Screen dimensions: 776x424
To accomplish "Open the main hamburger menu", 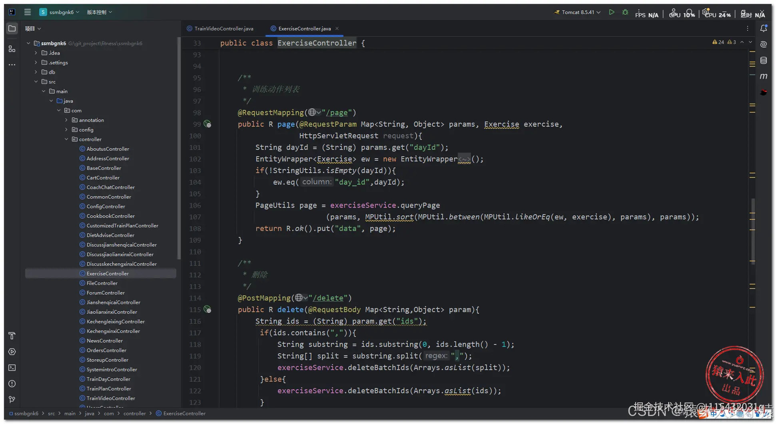I will pyautogui.click(x=28, y=12).
